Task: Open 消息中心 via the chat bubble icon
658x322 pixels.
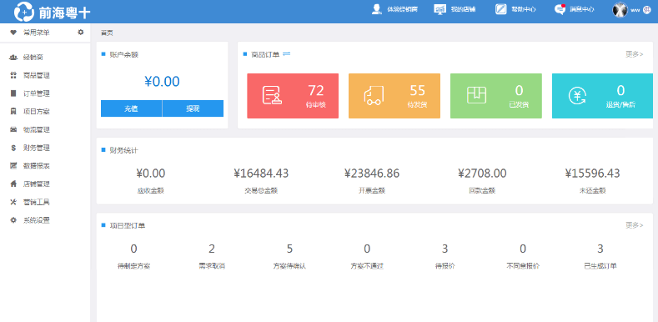Action: (560, 9)
